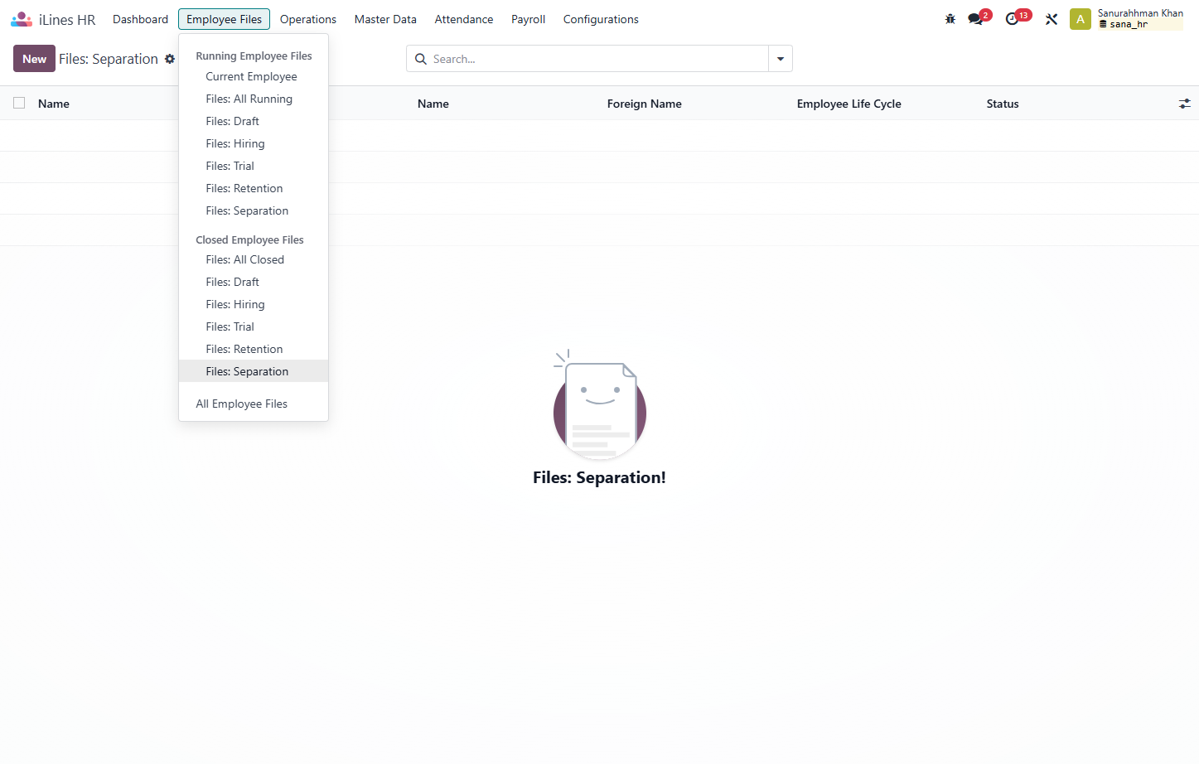Open the Dashboard menu
This screenshot has height=764, width=1199.
click(140, 19)
